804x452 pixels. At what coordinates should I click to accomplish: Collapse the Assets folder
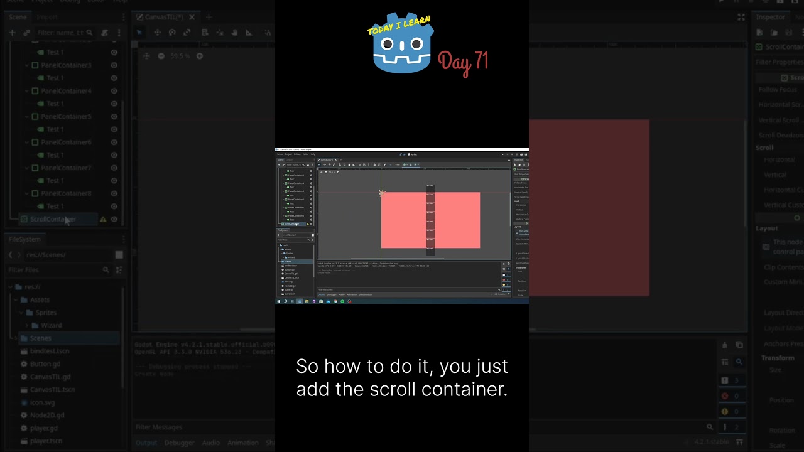point(17,300)
